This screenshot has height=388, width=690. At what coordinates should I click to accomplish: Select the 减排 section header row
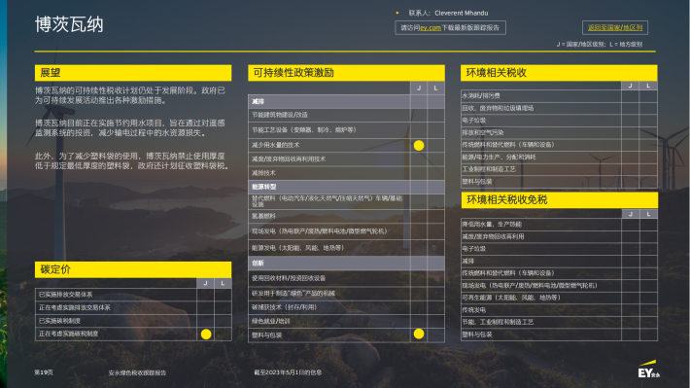346,101
